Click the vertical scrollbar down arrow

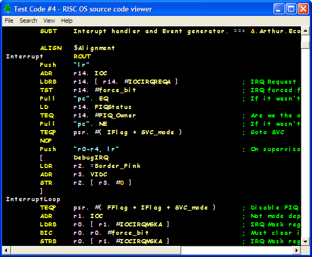305,242
